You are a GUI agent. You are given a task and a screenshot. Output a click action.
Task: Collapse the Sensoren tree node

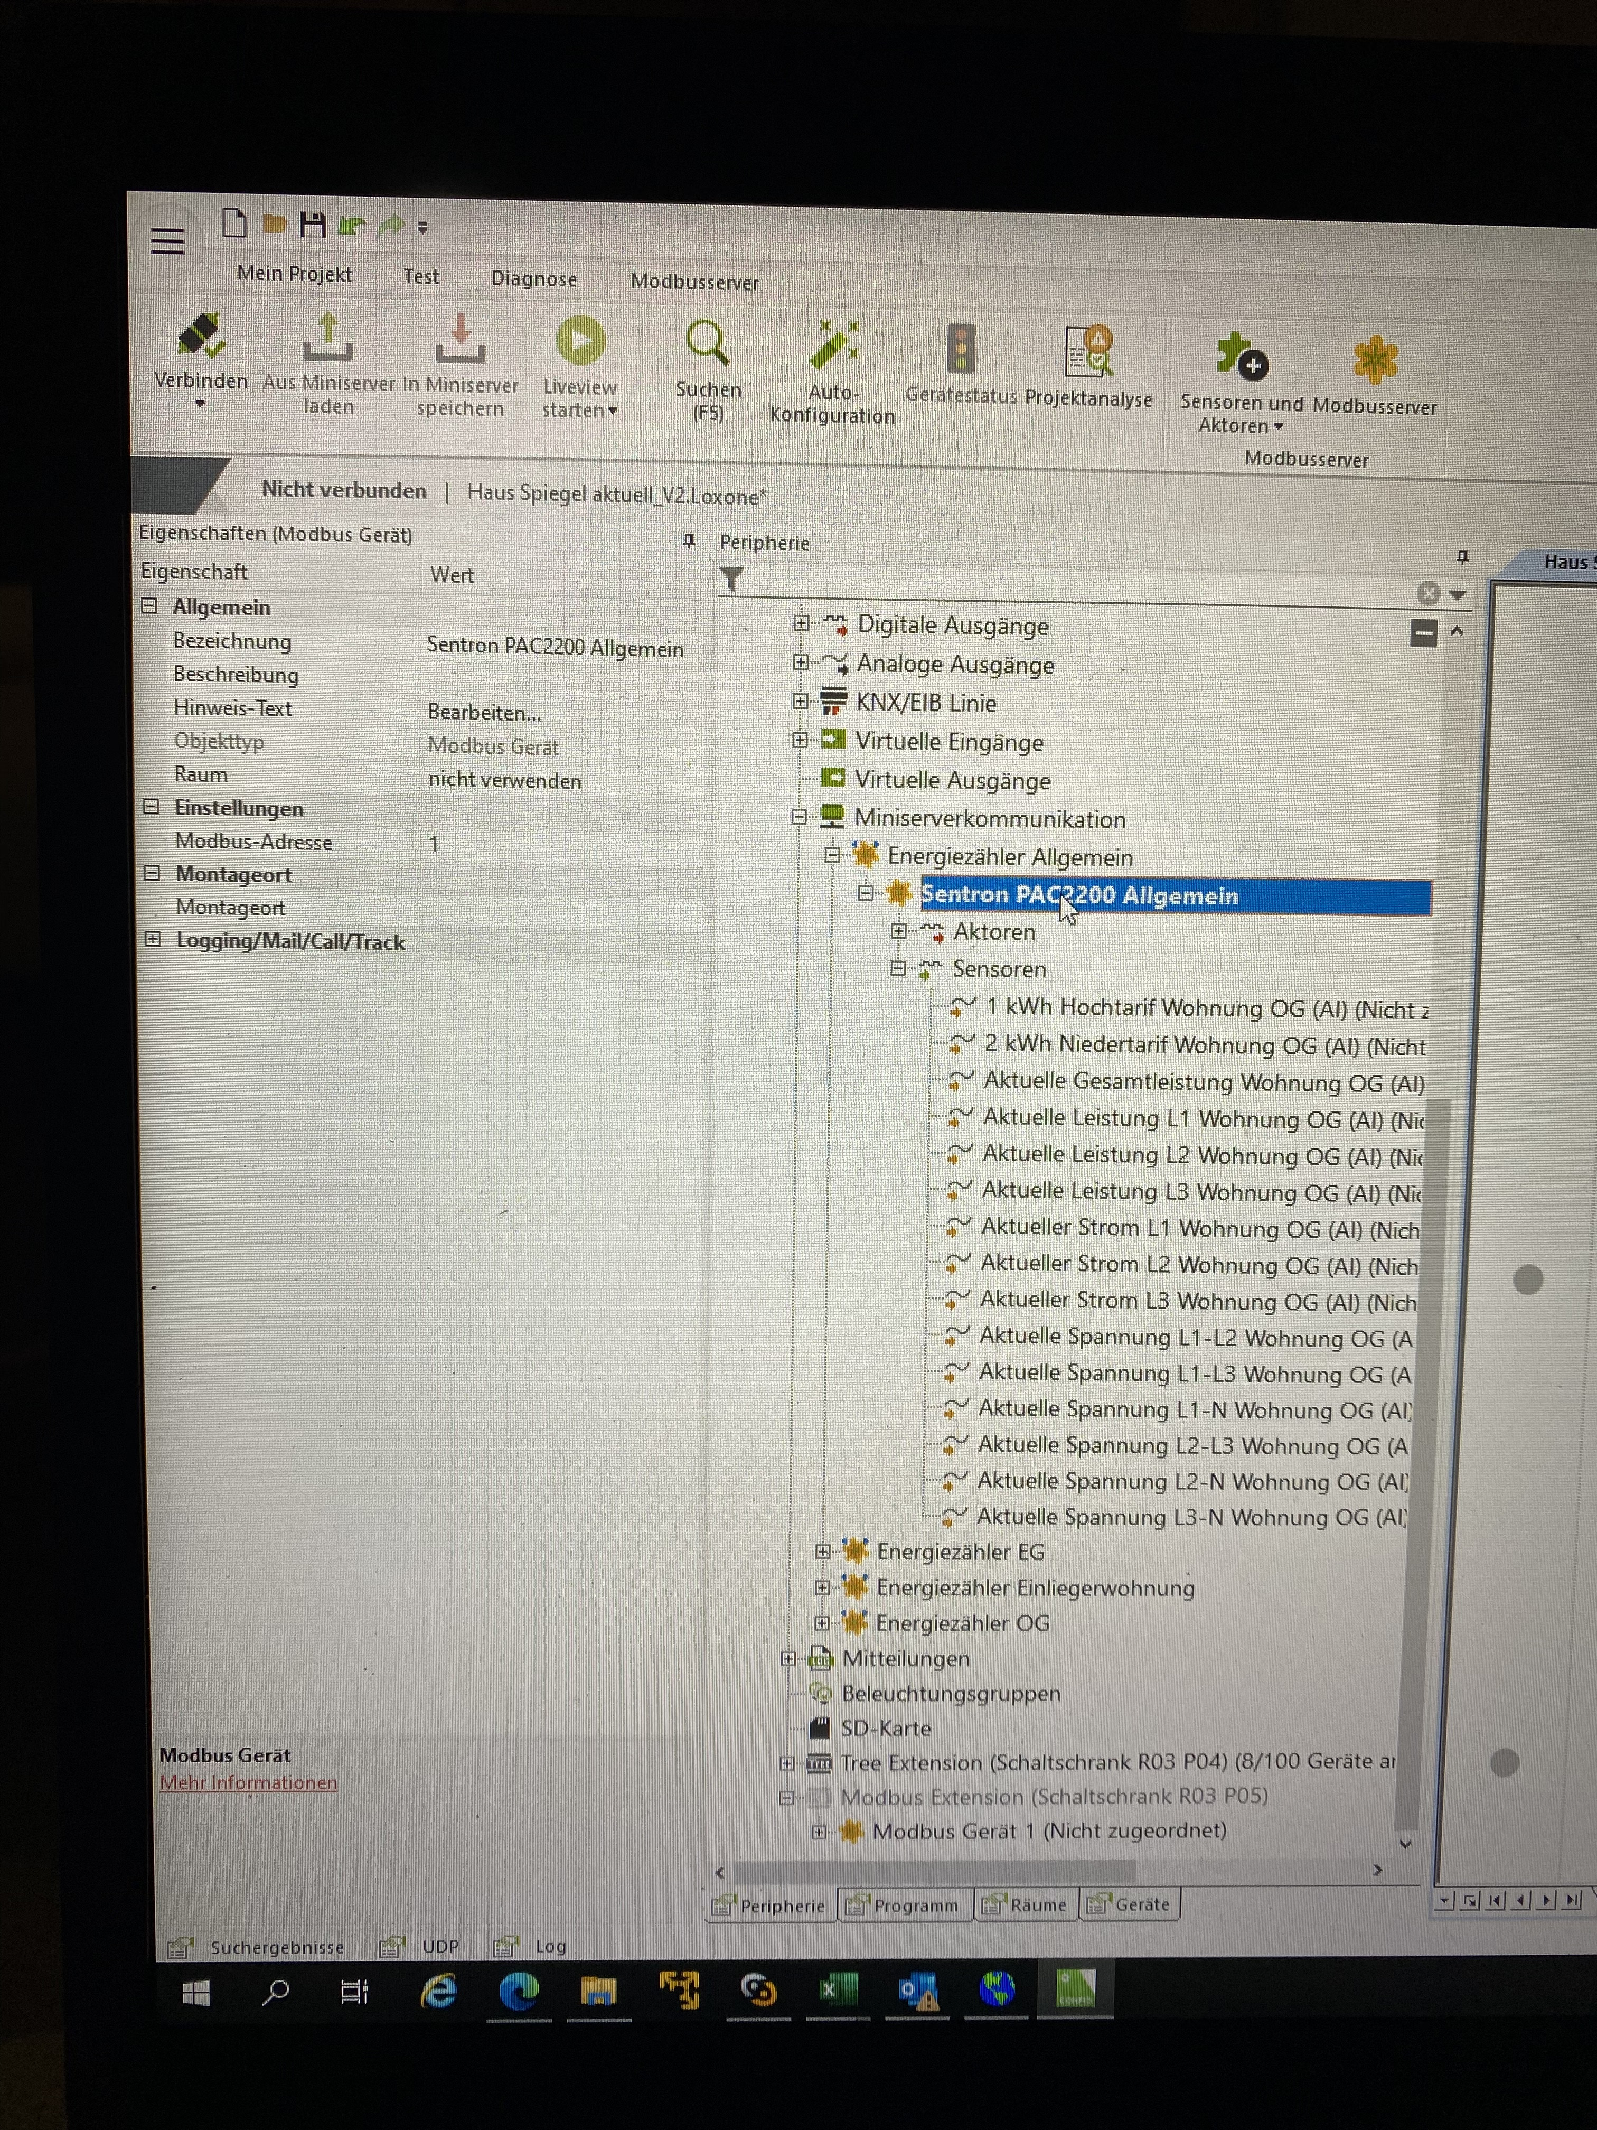click(x=897, y=969)
